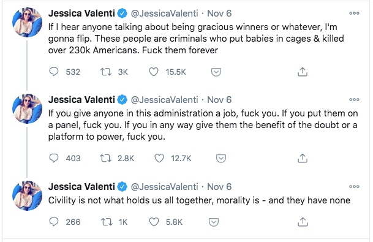Expand three-dot menu on second tweet
373x242 pixels.
pos(354,100)
